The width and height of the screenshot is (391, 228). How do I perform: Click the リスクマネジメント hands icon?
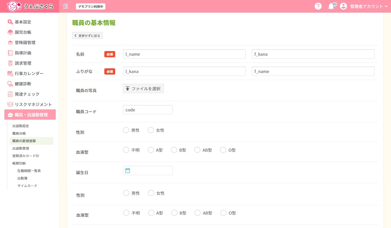(x=10, y=104)
